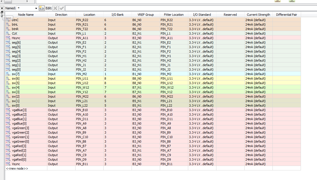Select the vgaBlue[2] node name cell

coord(26,114)
